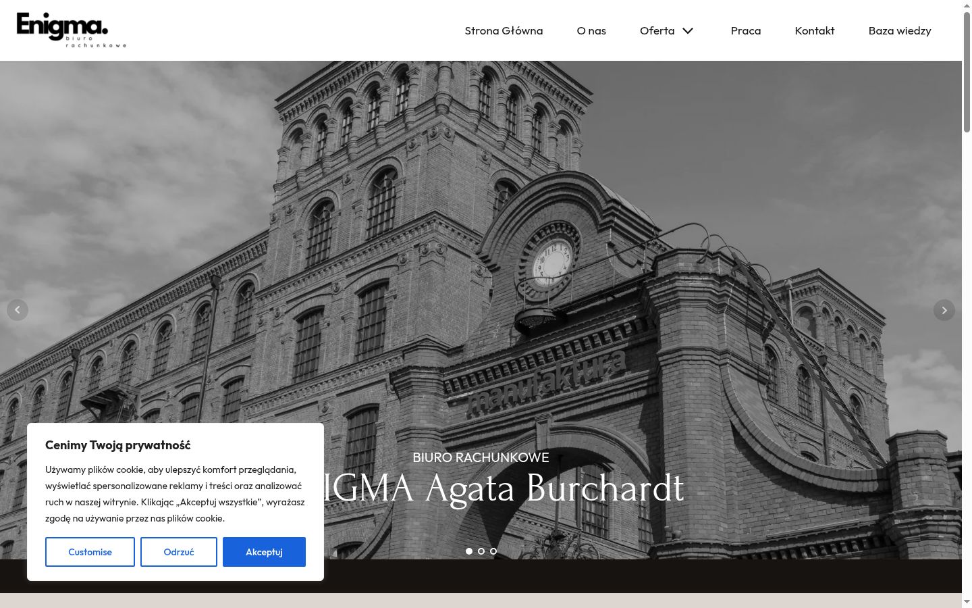Go to next slide arrow

point(944,310)
